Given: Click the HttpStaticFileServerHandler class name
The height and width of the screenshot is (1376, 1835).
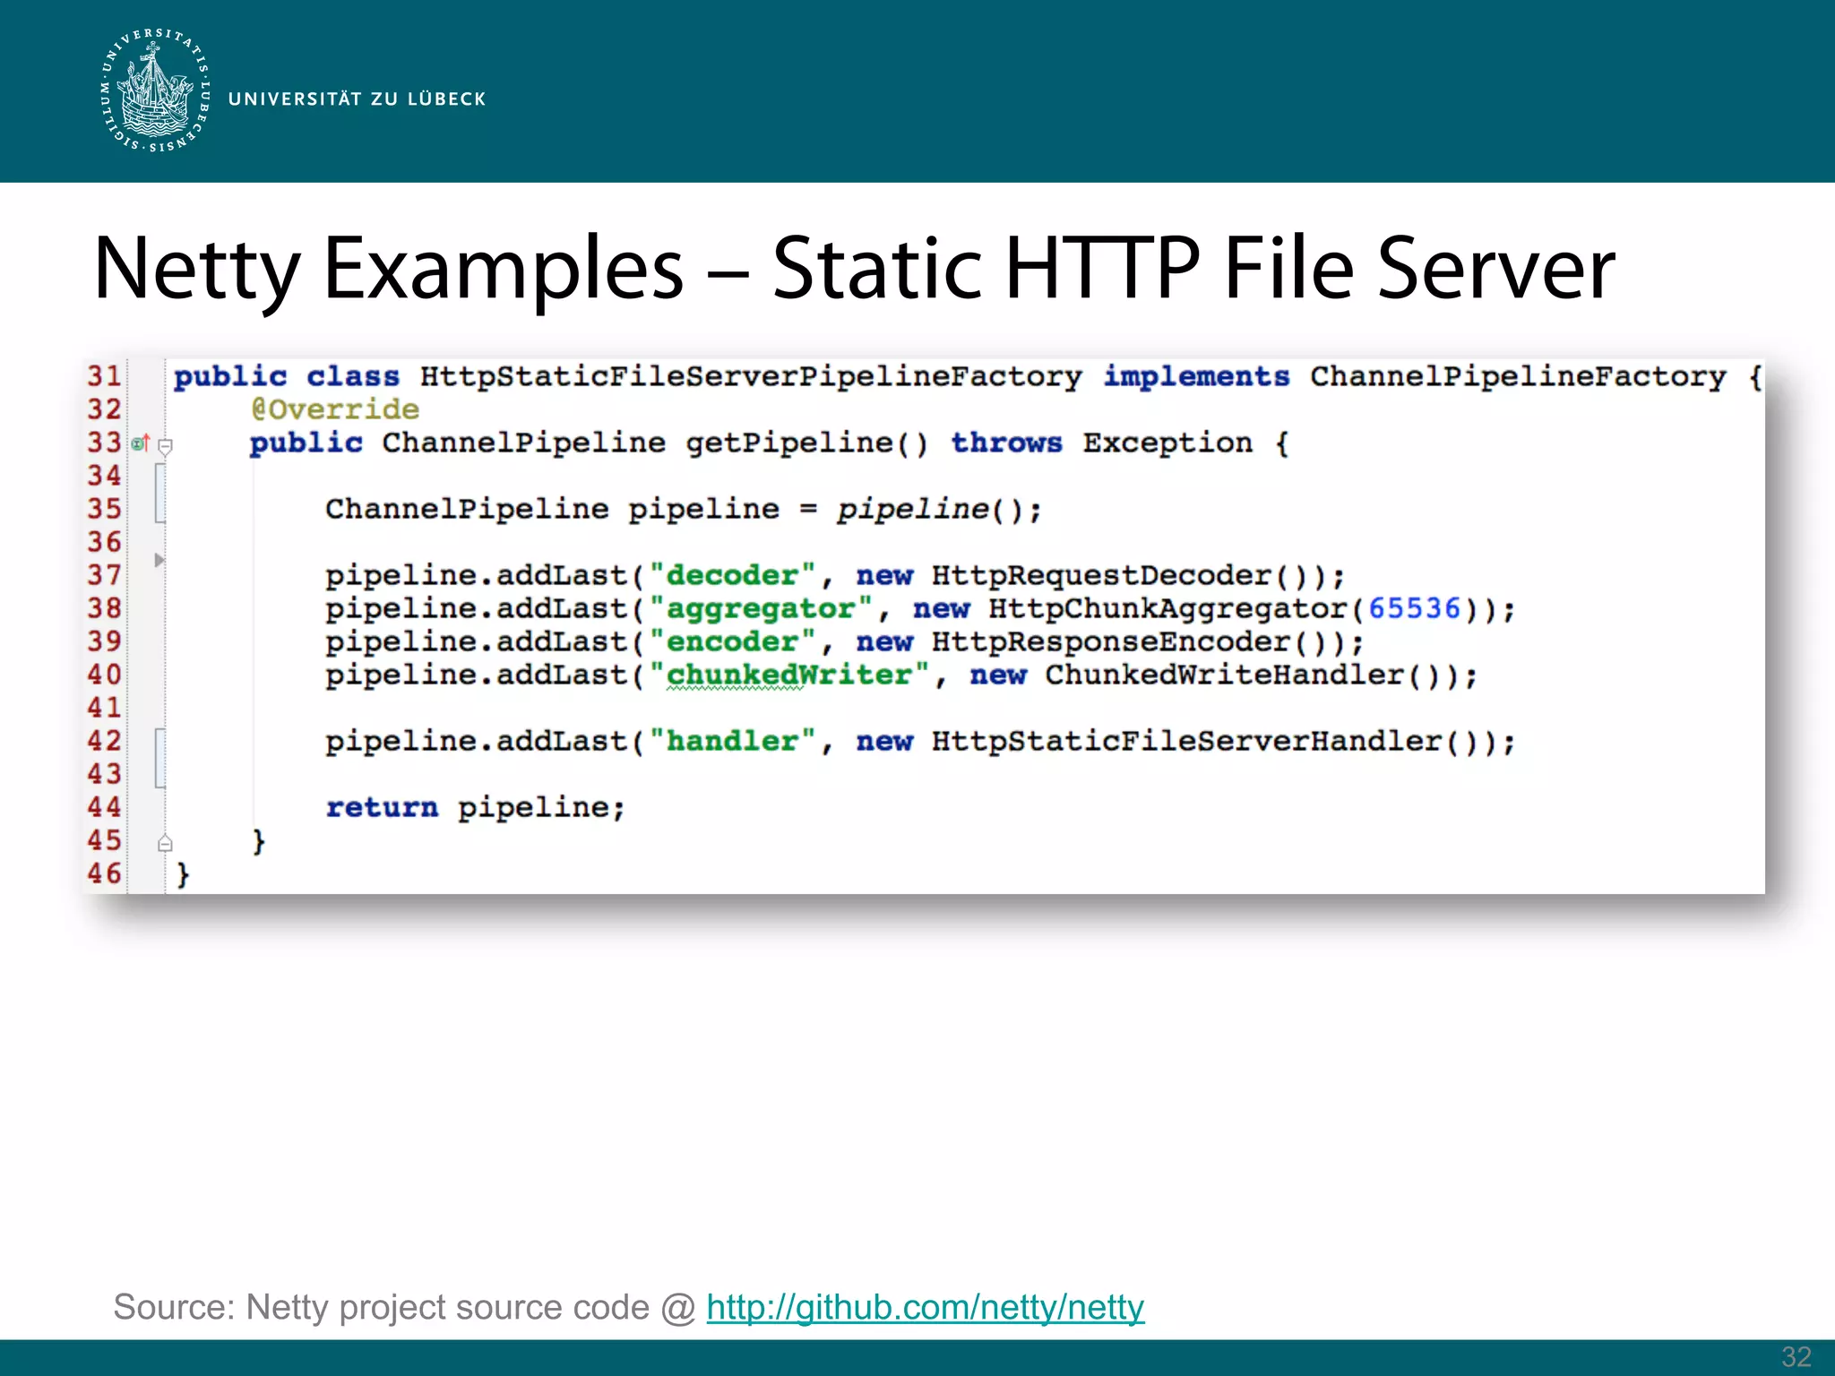Looking at the screenshot, I should coord(1186,741).
